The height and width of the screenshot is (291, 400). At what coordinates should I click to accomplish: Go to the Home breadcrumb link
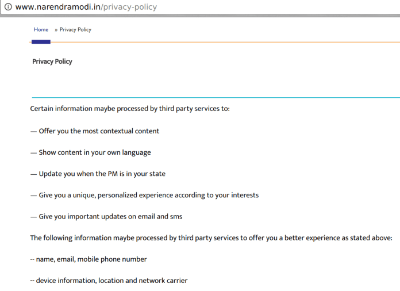pos(41,29)
